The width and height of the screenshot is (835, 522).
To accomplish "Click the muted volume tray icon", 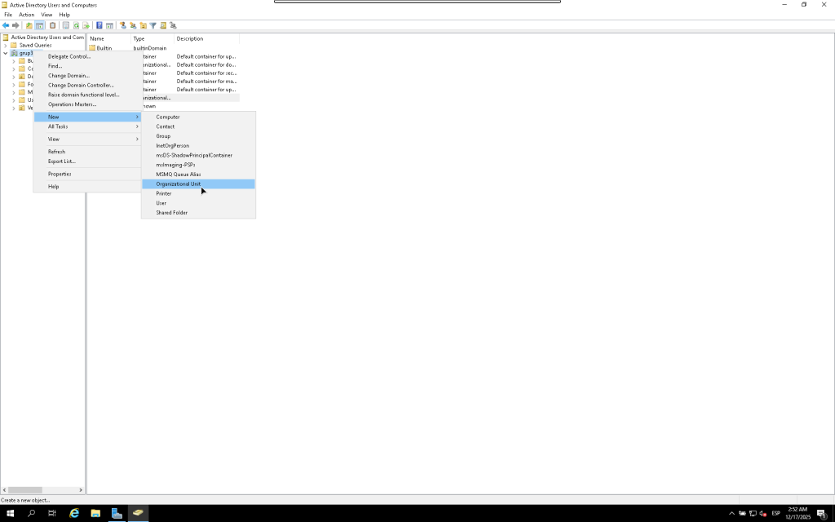I will pos(762,513).
